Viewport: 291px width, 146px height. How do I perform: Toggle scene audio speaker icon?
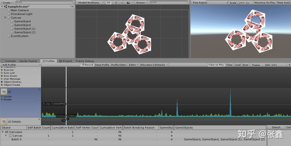(122, 2)
